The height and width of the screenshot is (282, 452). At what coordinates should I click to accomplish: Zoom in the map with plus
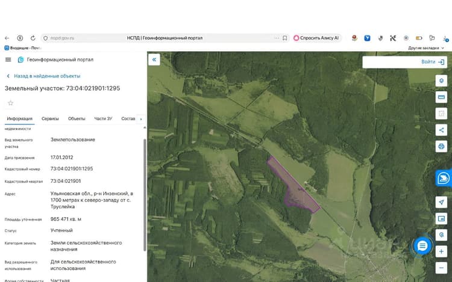point(441,251)
